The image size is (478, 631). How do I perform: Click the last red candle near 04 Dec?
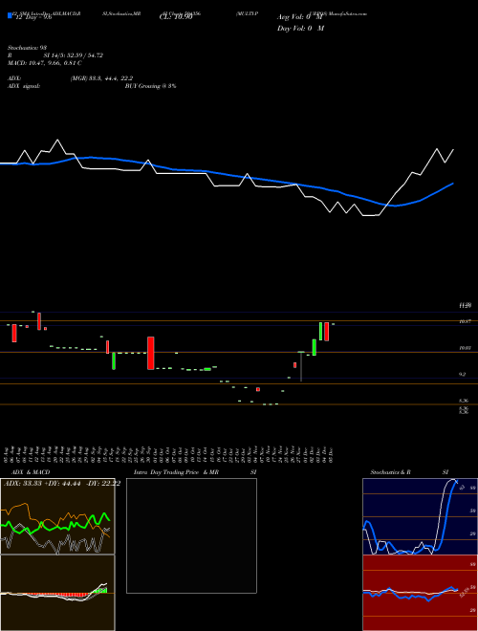(x=327, y=332)
